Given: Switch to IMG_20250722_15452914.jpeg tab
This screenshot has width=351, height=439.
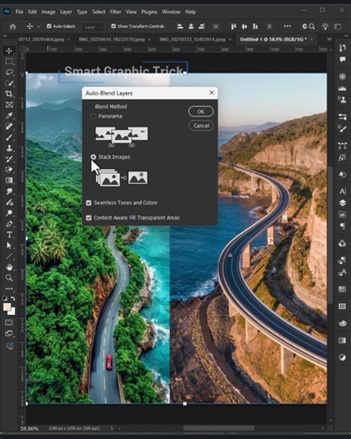Looking at the screenshot, I should (x=192, y=40).
